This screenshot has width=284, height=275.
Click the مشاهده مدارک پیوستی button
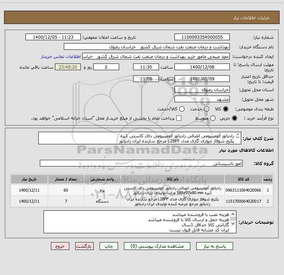tap(157, 246)
